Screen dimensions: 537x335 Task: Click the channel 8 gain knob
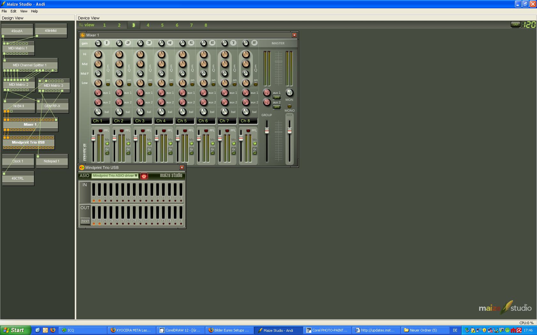pos(245,43)
